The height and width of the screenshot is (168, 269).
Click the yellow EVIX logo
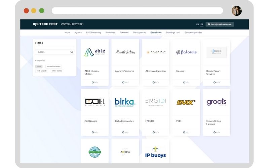(x=186, y=102)
